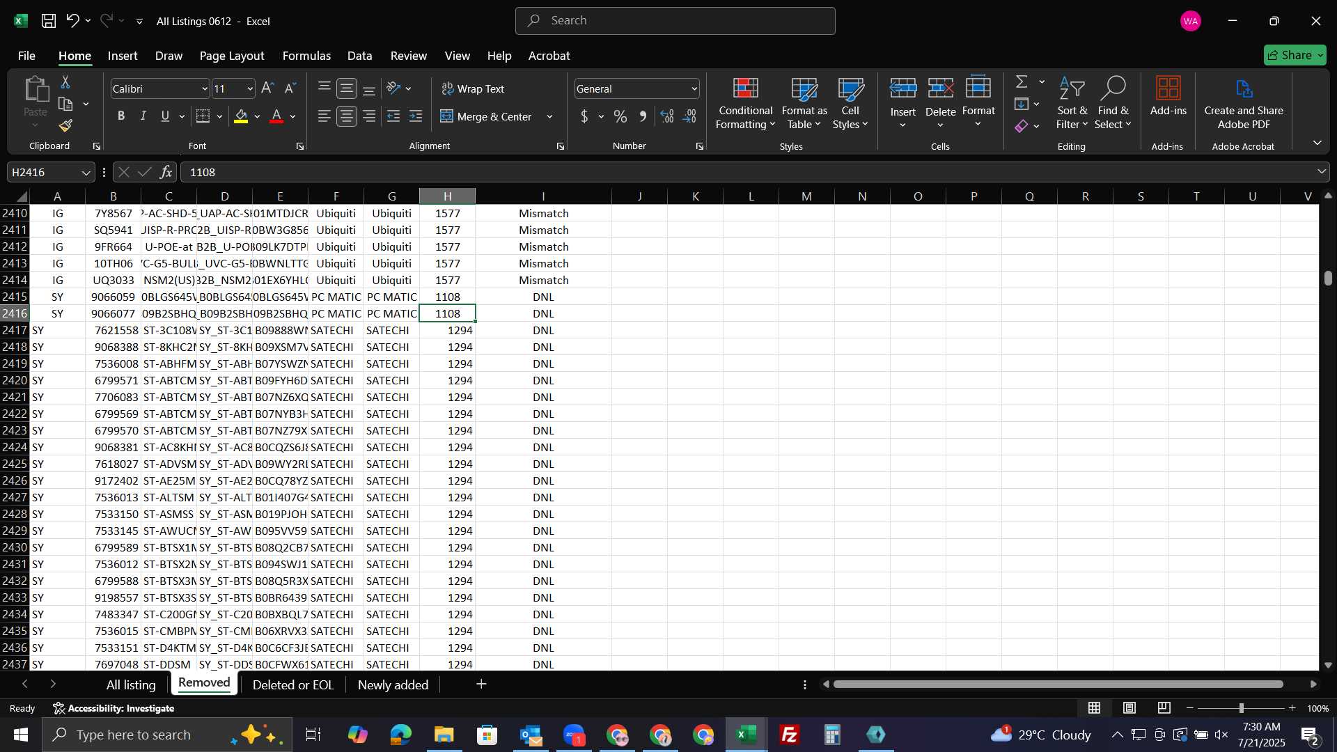The image size is (1337, 752).
Task: Click Increase Decimal icon
Action: click(667, 116)
